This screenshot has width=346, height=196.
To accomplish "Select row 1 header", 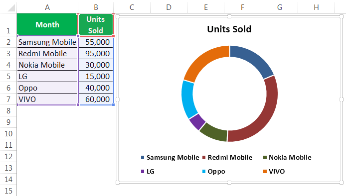I will tap(8, 25).
